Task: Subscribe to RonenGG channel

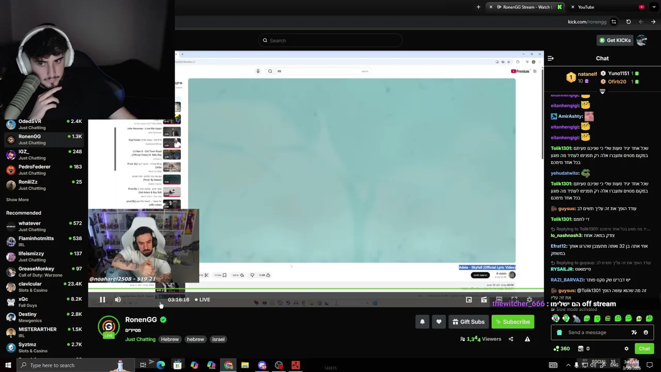Action: click(512, 322)
